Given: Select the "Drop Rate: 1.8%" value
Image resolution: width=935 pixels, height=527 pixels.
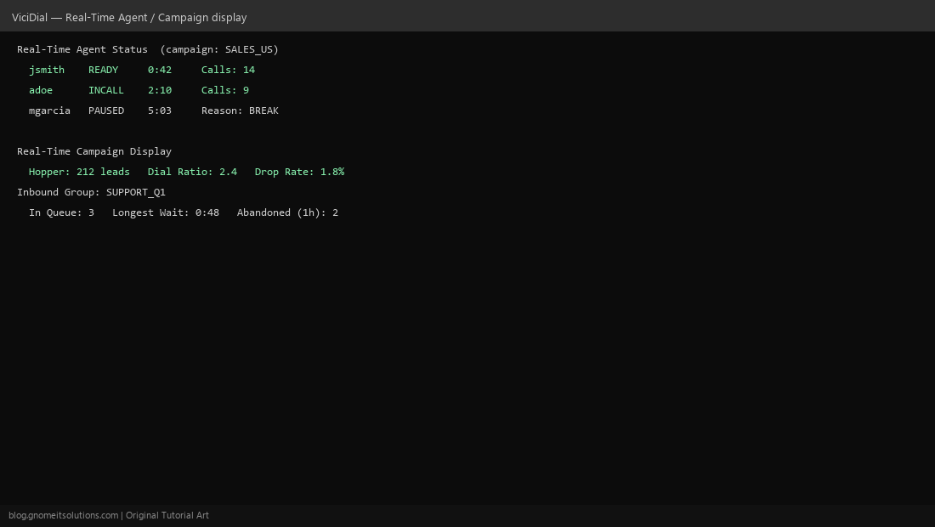Looking at the screenshot, I should (x=299, y=172).
